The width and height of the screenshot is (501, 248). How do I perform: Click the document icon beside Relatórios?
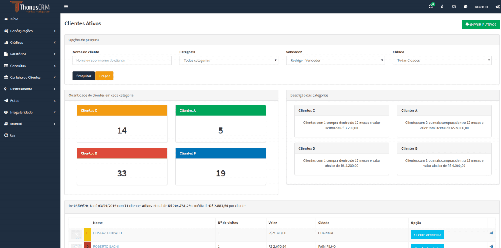click(x=6, y=54)
